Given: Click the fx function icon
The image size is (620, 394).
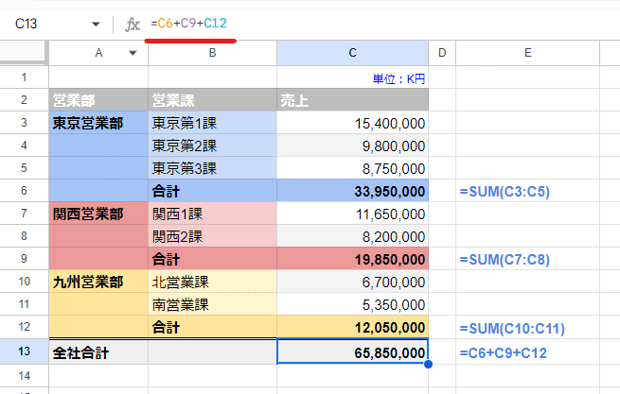Looking at the screenshot, I should pos(133,25).
